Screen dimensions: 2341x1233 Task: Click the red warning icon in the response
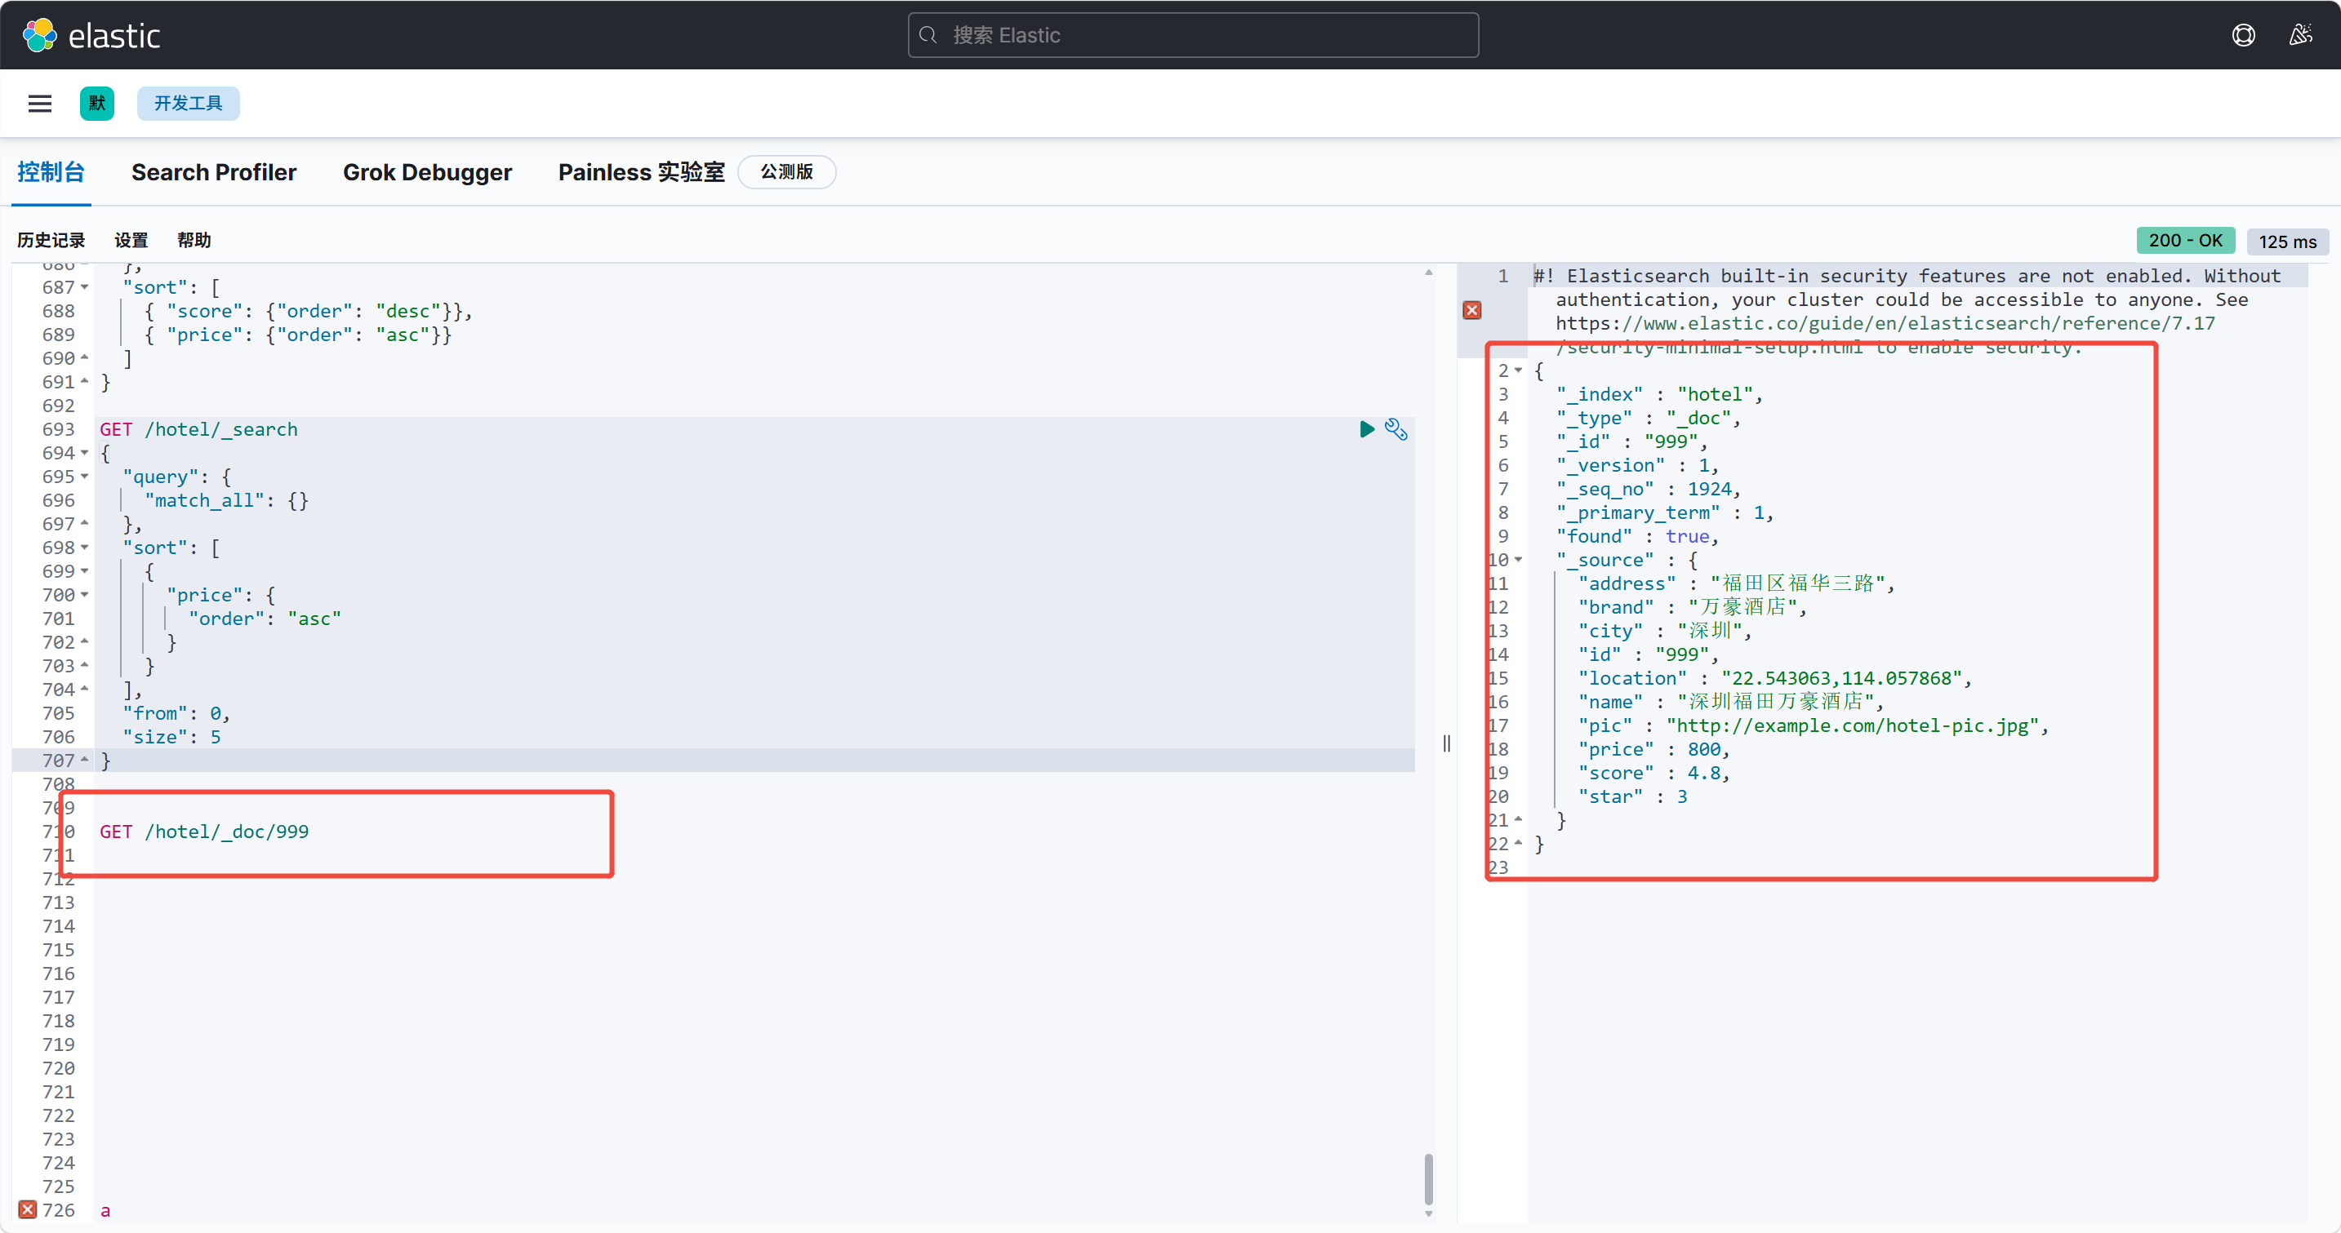click(1472, 311)
